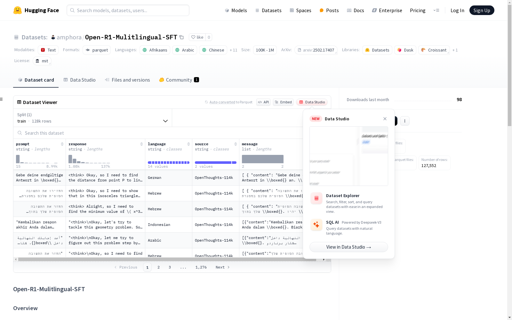Click the Data Studio preview thumbnail

point(349,156)
